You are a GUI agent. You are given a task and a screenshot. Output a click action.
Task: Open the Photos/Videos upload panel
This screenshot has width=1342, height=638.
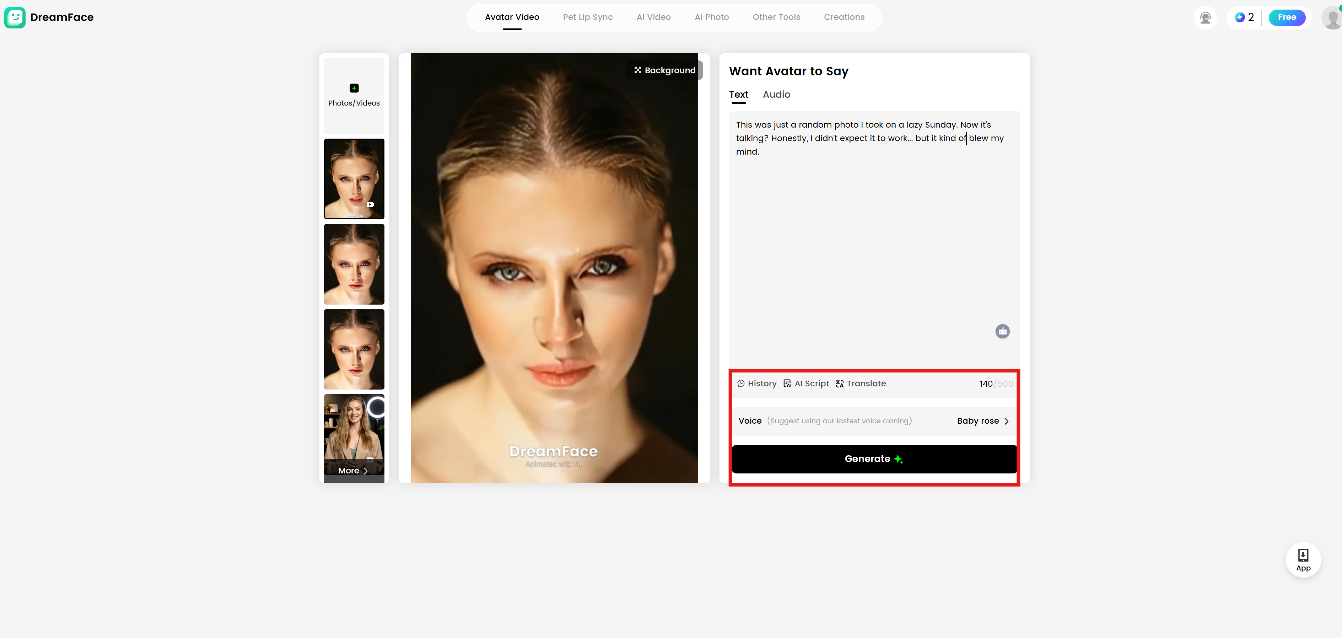point(354,94)
